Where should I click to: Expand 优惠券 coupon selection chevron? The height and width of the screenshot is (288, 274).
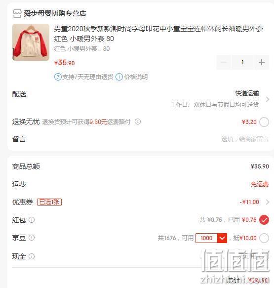coord(268,202)
